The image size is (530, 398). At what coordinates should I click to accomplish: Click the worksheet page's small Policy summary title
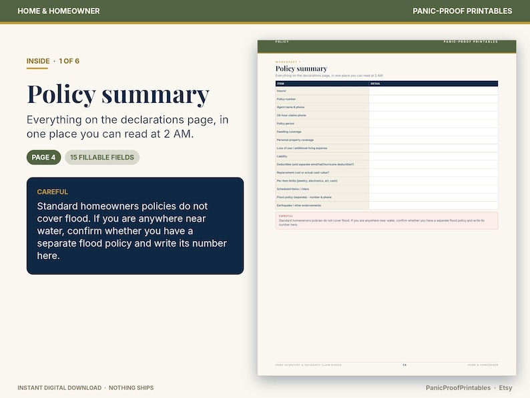pyautogui.click(x=301, y=69)
